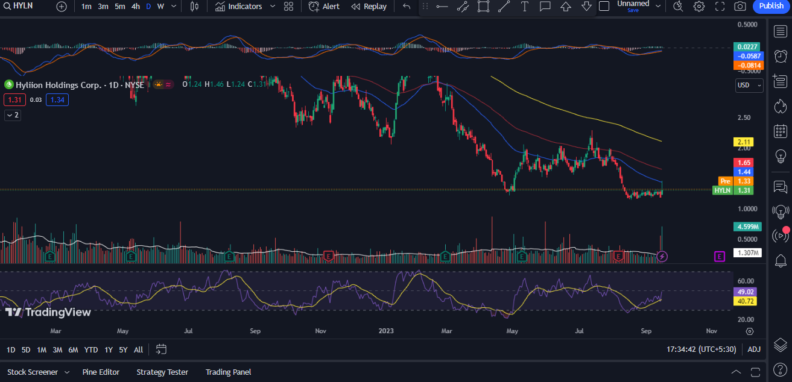Create a new Alert

point(325,6)
